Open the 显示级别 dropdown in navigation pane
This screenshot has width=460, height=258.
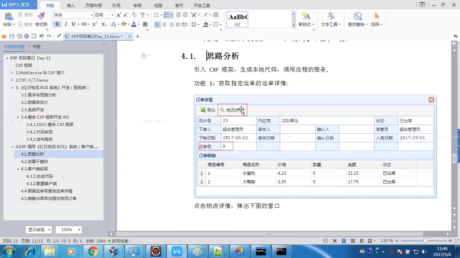pyautogui.click(x=38, y=229)
